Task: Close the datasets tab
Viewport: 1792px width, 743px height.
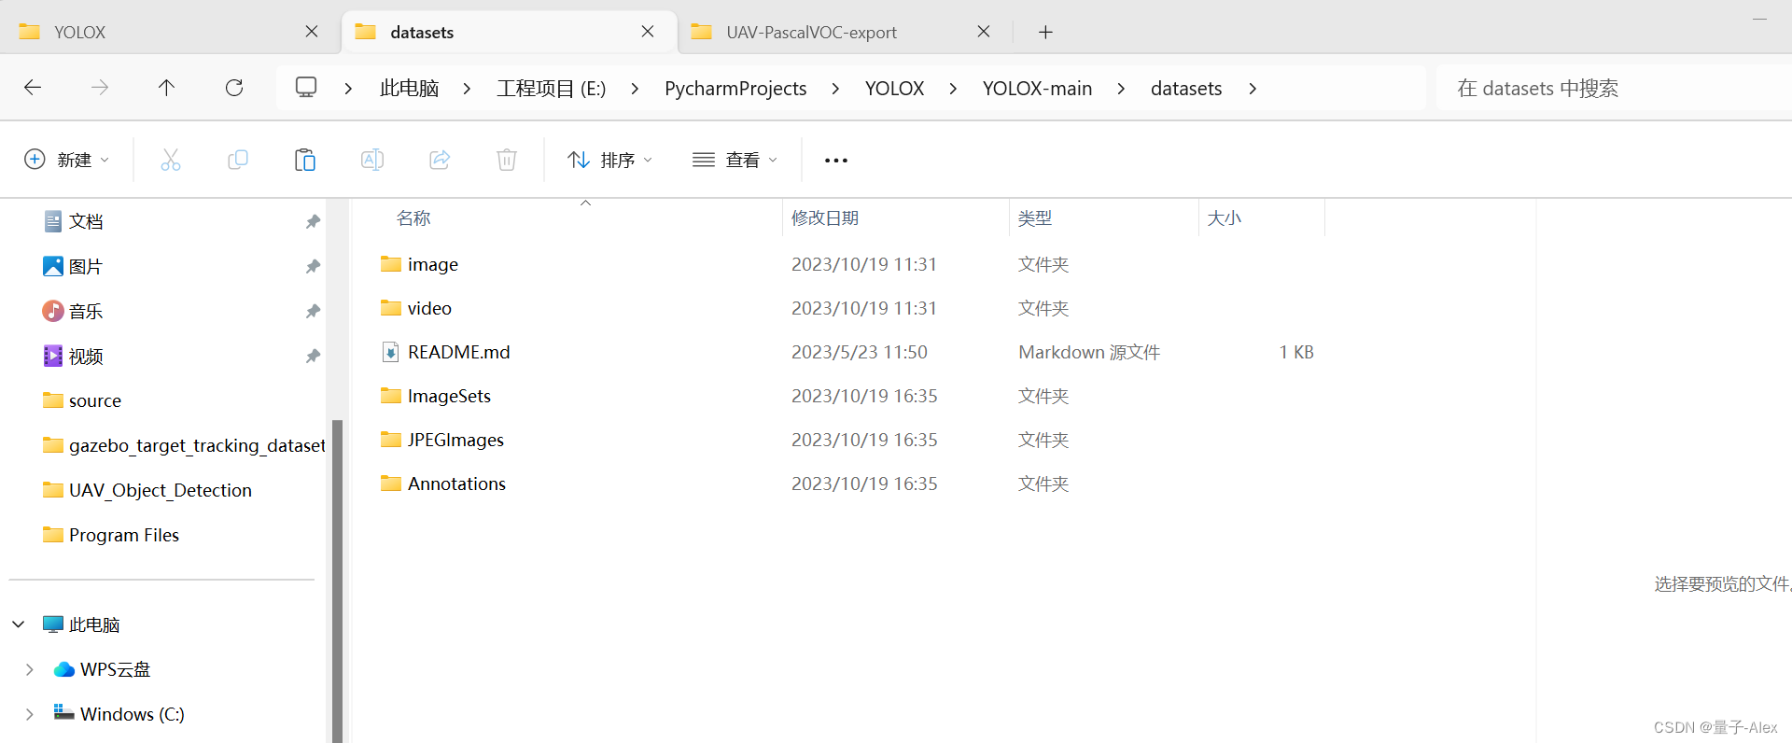Action: coord(648,32)
